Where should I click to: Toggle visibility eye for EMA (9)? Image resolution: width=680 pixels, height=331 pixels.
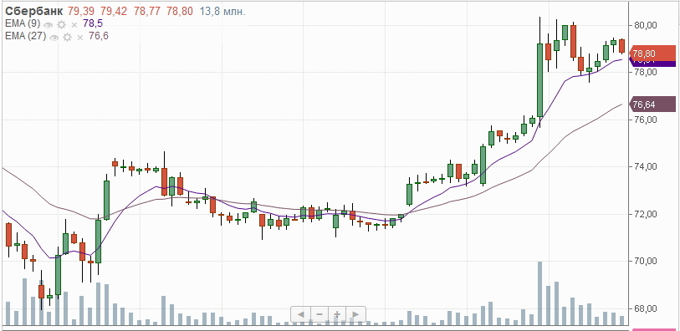pos(49,25)
